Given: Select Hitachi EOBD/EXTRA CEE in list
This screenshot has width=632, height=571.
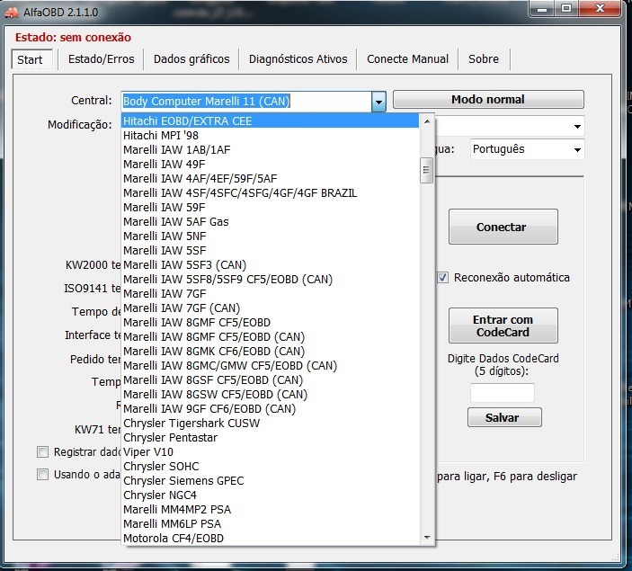Looking at the screenshot, I should (x=270, y=121).
